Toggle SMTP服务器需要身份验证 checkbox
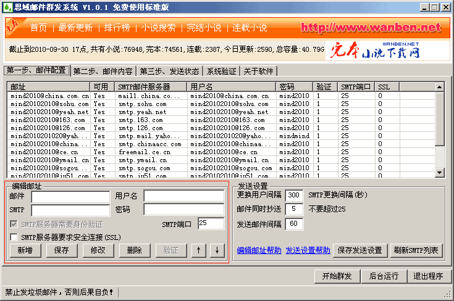Viewport: 454px width, 301px height. point(14,225)
